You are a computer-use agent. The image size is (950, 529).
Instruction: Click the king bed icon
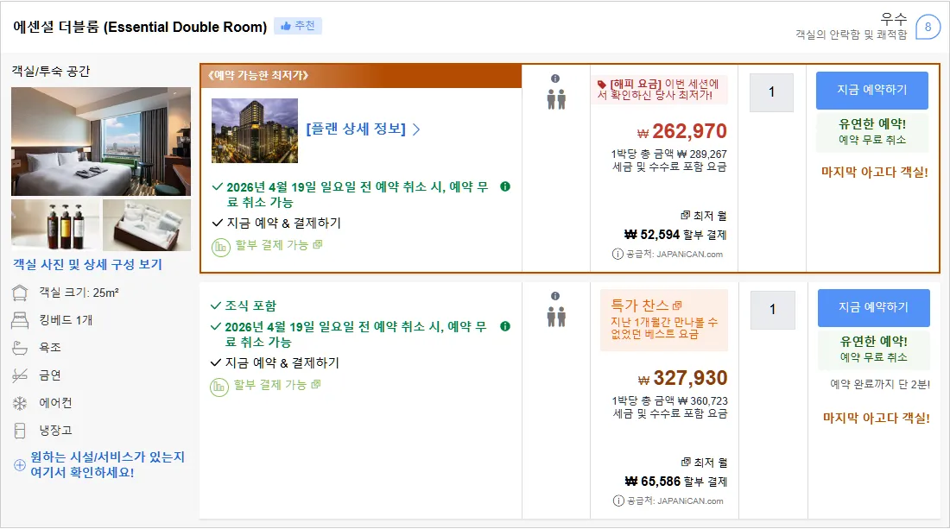click(20, 320)
